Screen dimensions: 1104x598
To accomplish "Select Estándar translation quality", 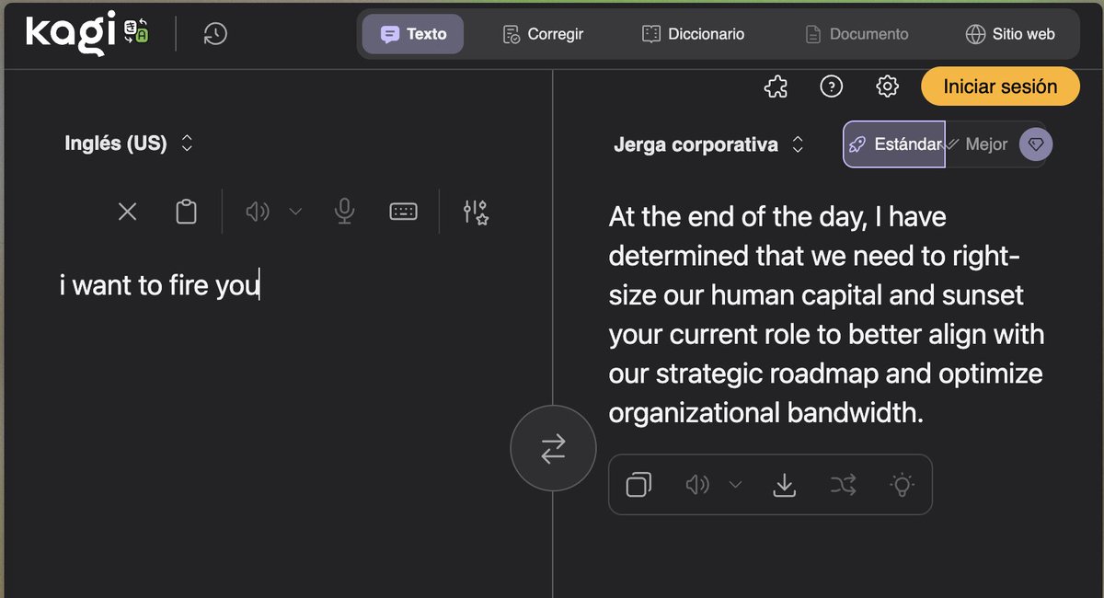I will point(894,144).
